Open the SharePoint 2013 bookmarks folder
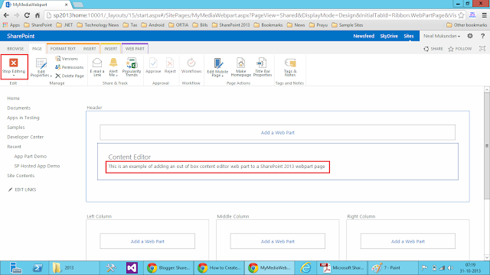 click(x=231, y=25)
